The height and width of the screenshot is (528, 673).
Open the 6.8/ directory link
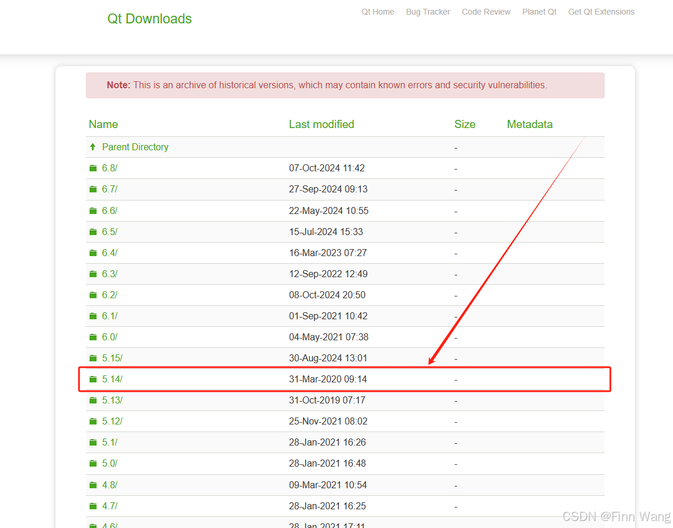109,168
